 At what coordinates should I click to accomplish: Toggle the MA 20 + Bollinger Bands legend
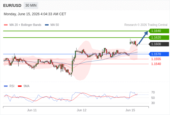pos(22,25)
